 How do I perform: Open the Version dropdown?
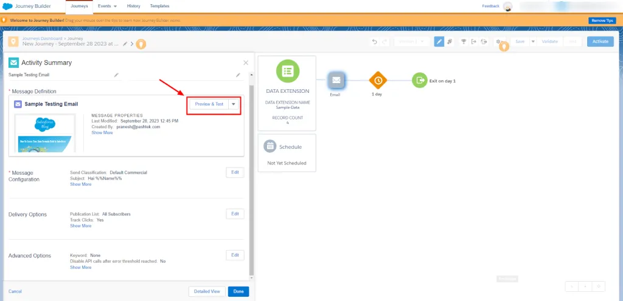pos(411,42)
